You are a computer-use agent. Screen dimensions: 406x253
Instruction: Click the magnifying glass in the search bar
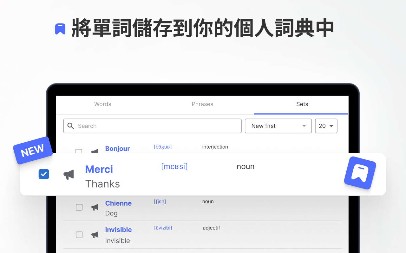pyautogui.click(x=70, y=126)
